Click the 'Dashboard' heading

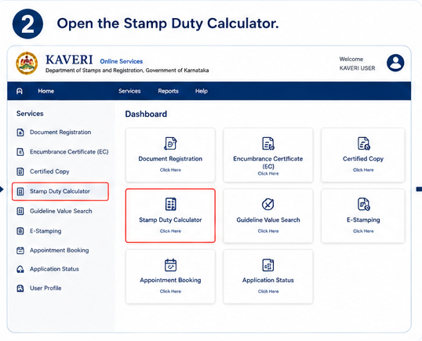point(146,114)
